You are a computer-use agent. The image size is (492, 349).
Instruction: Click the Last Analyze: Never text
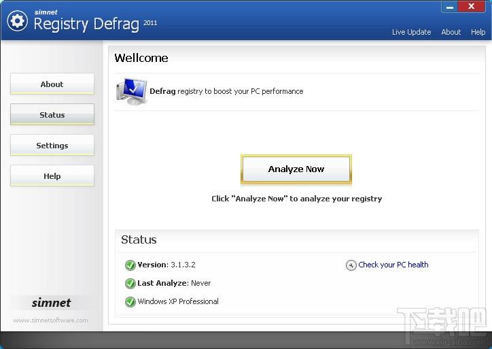click(x=174, y=283)
